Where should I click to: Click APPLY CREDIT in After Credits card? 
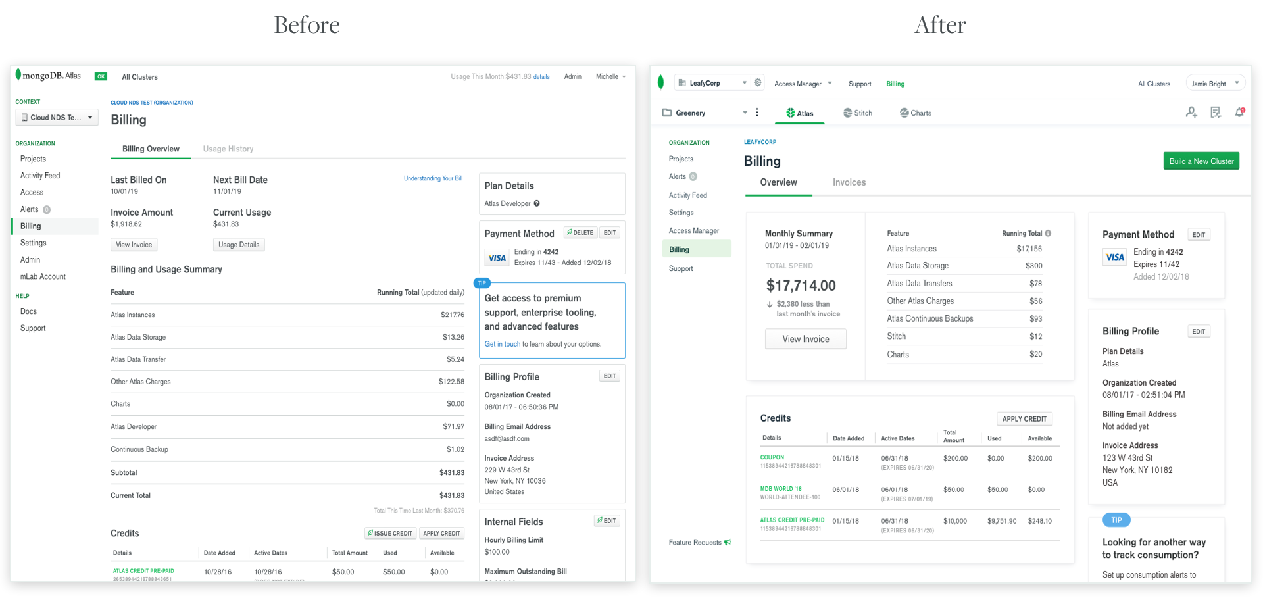pos(1024,419)
